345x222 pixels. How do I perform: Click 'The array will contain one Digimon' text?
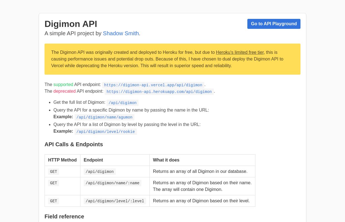click(188, 190)
